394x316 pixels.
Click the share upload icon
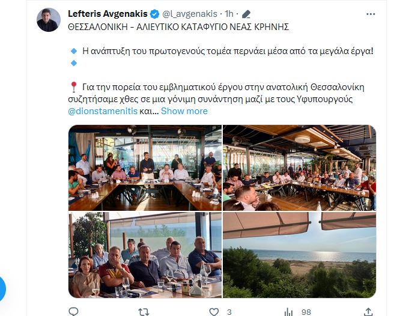pos(368,312)
